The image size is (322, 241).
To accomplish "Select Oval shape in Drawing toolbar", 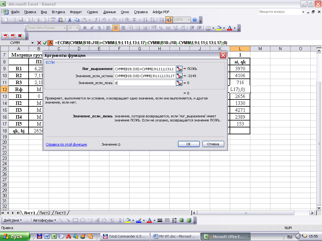I will click(83, 220).
